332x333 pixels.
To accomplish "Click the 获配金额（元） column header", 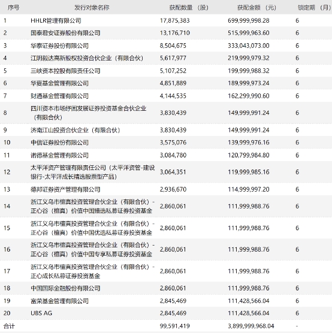I will pos(256,8).
